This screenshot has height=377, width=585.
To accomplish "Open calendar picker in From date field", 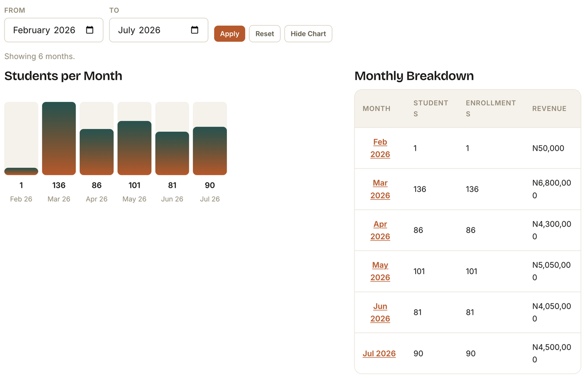I will 90,30.
